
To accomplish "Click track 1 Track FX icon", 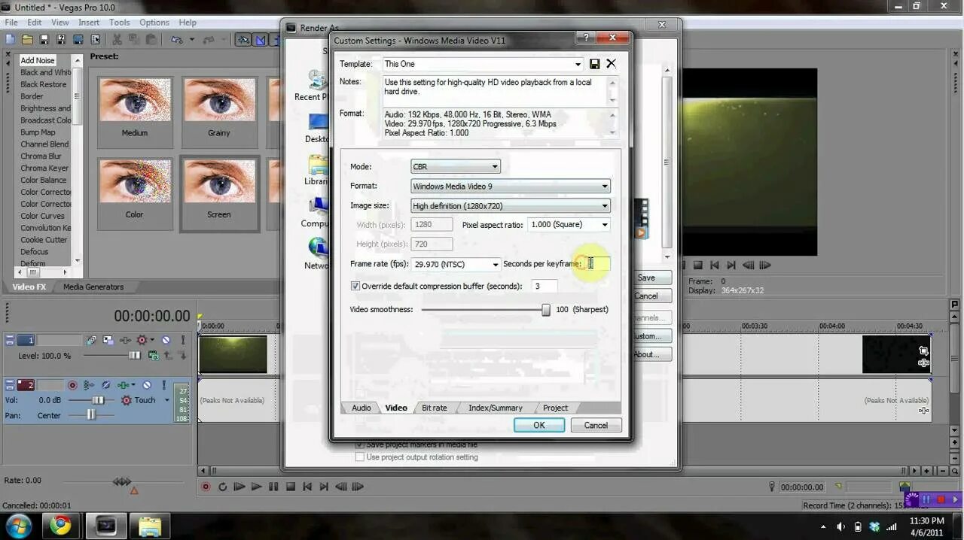I will (x=125, y=340).
